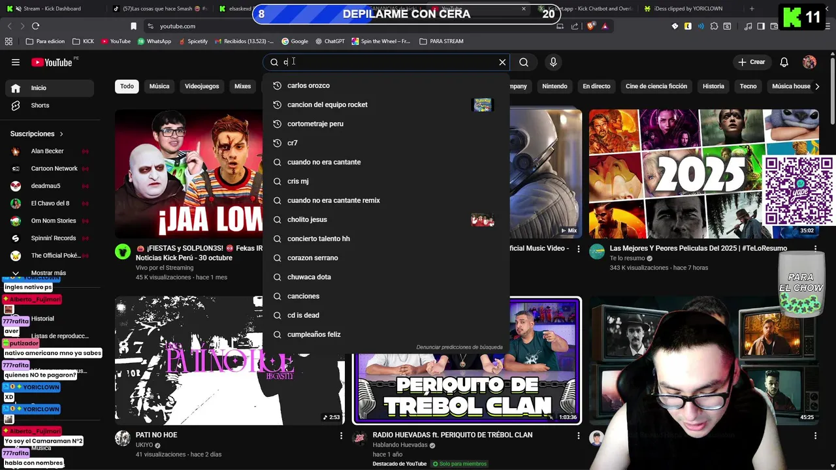Toggle the browser sidebar panel icon
The width and height of the screenshot is (836, 470).
click(761, 26)
